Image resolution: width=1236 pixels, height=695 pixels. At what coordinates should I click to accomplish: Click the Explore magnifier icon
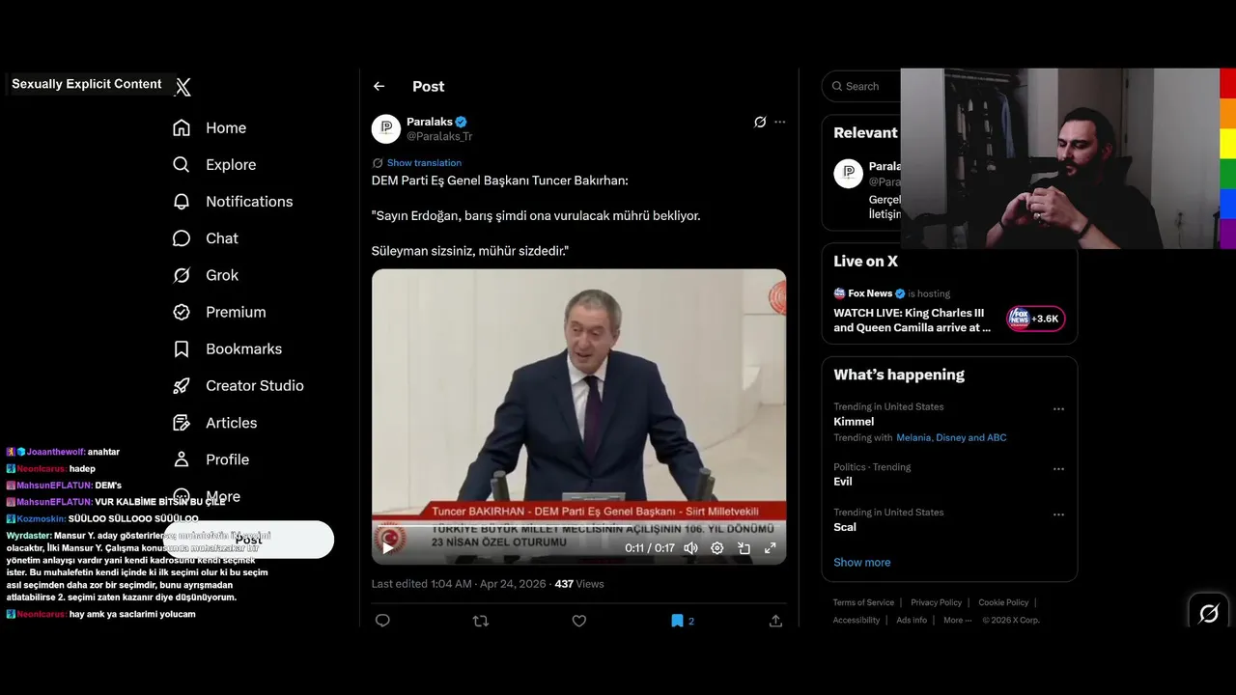pos(182,165)
